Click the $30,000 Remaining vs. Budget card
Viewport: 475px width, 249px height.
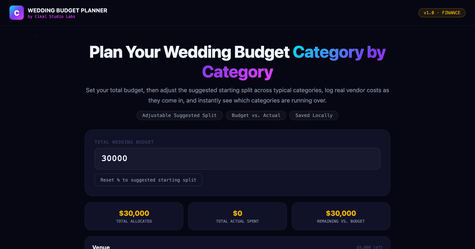[x=341, y=216]
